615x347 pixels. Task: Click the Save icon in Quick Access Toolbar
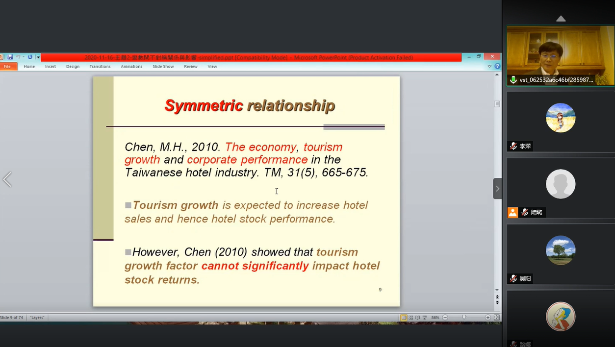(10, 57)
